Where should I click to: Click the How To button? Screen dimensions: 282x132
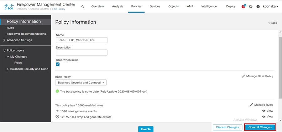[x=146, y=129]
